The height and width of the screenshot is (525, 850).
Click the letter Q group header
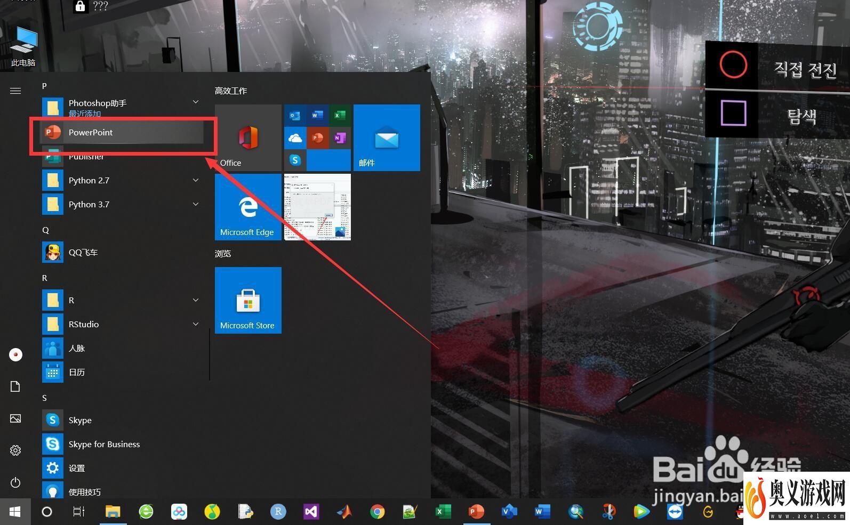(x=45, y=230)
